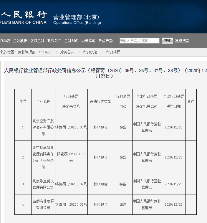207x223 pixels.
Task: Click the 搜索 button
Action: [168, 41]
